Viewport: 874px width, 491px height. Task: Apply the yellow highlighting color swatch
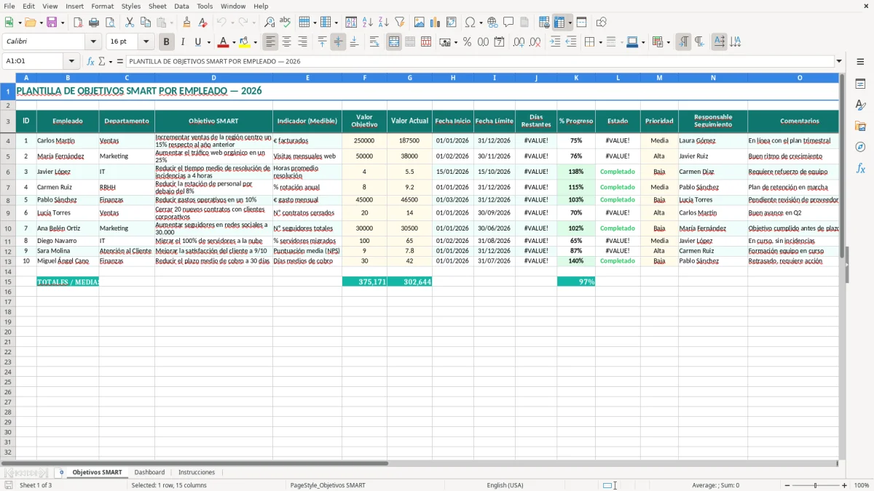click(245, 42)
